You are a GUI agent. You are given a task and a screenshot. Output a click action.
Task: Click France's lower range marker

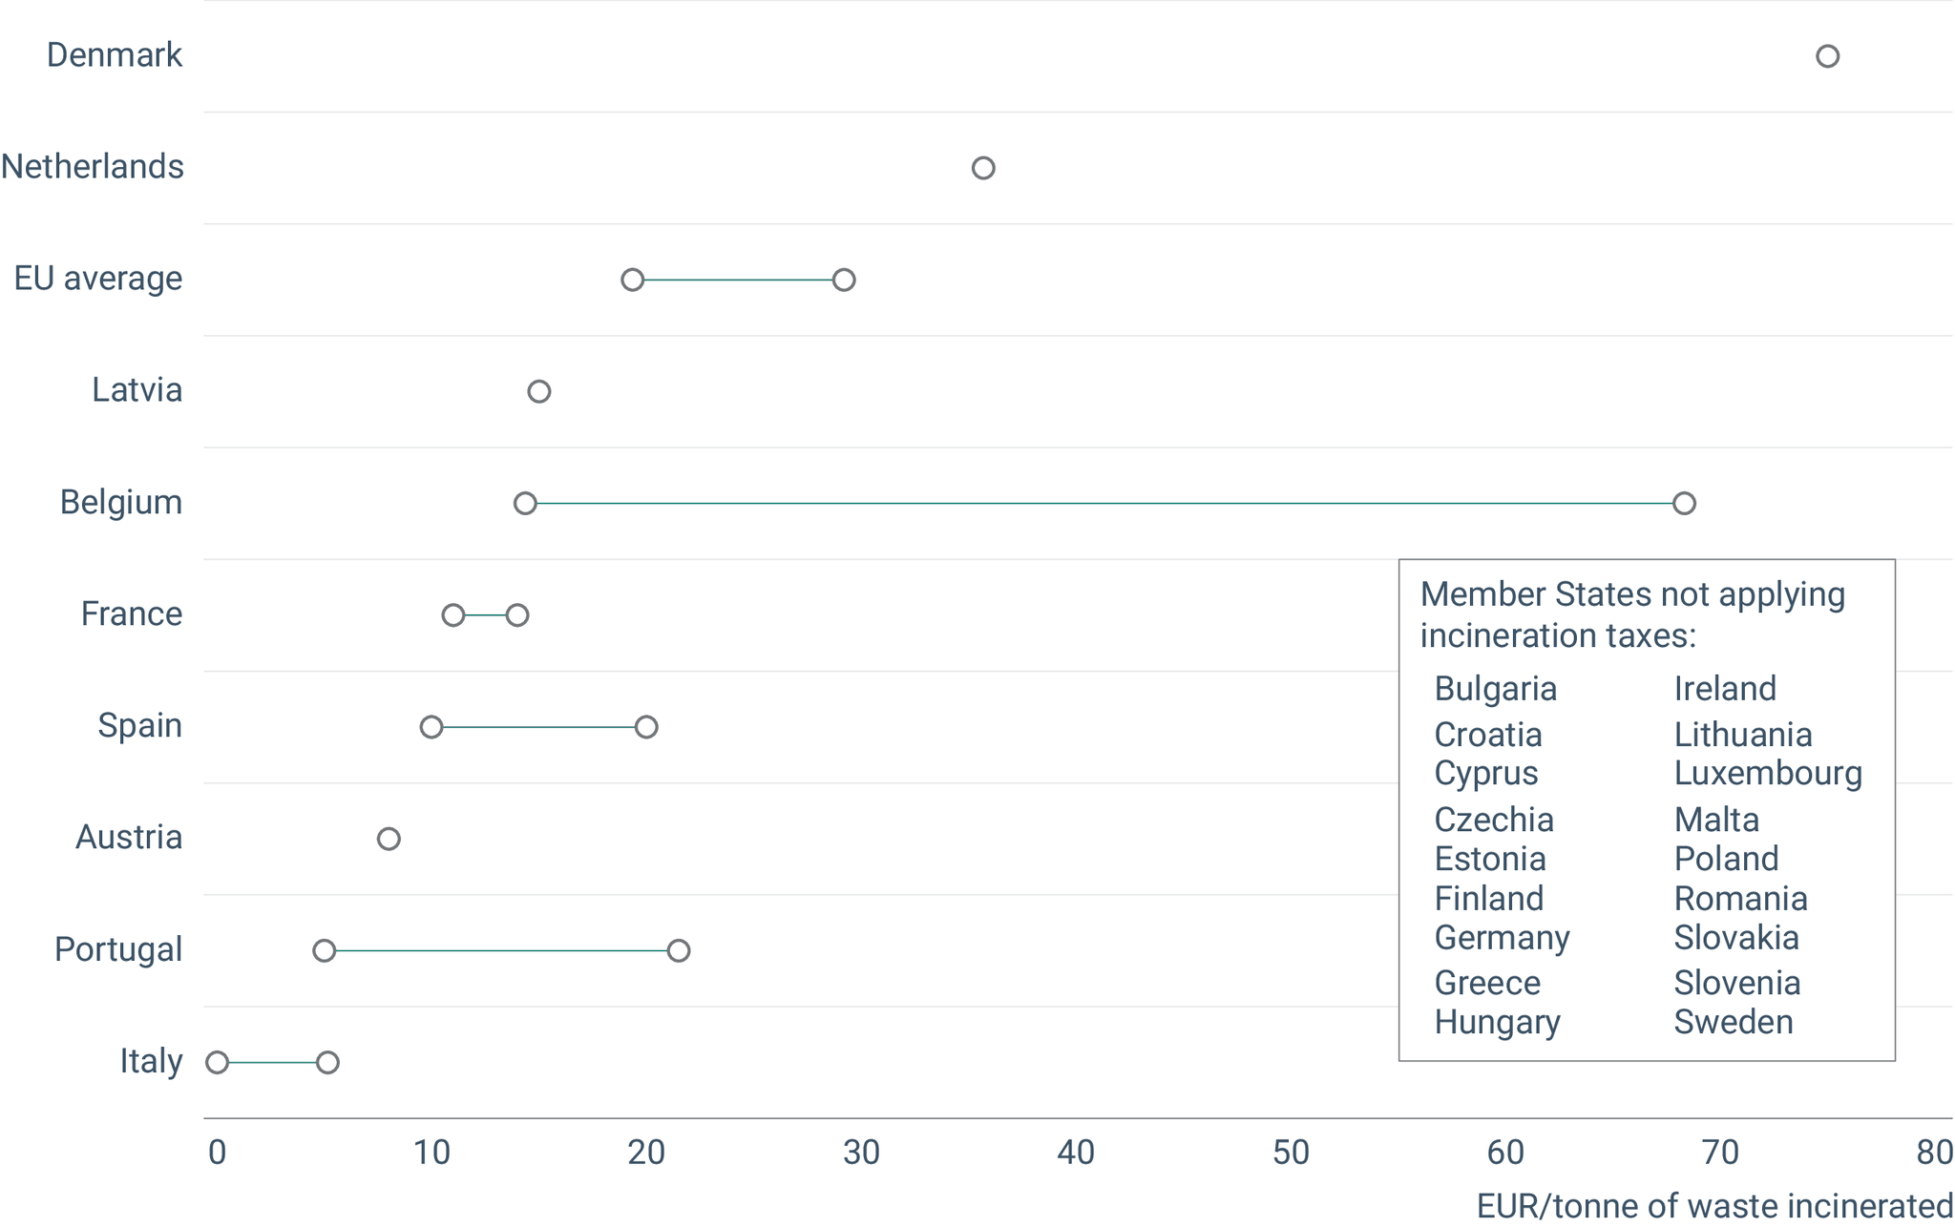(453, 615)
